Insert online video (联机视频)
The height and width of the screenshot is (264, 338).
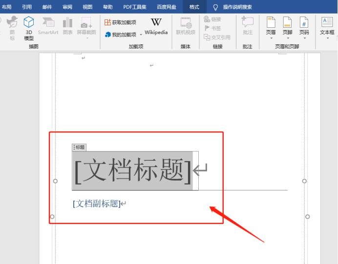(186, 26)
